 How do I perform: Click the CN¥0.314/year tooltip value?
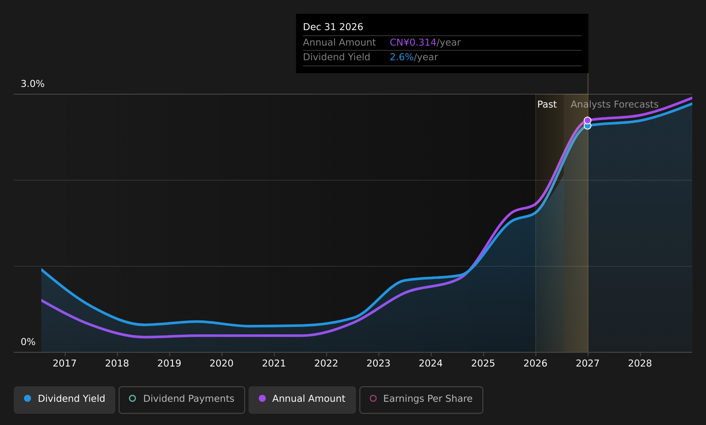click(425, 43)
